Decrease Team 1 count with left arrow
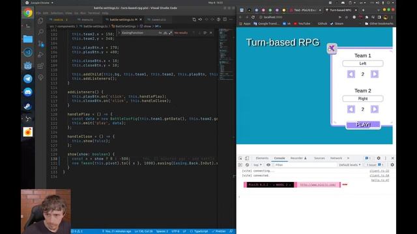The image size is (417, 234). coord(351,74)
